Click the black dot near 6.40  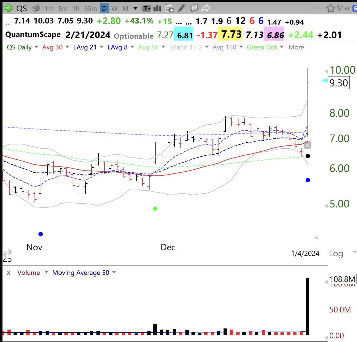308,156
